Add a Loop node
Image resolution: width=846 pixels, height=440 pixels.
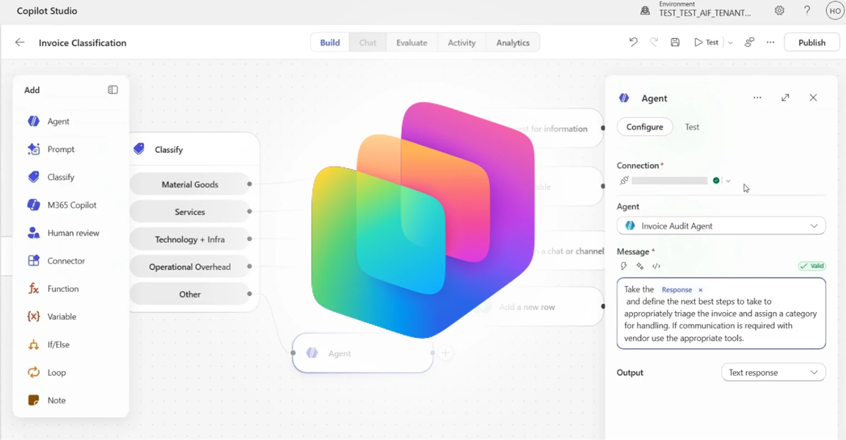(x=47, y=372)
